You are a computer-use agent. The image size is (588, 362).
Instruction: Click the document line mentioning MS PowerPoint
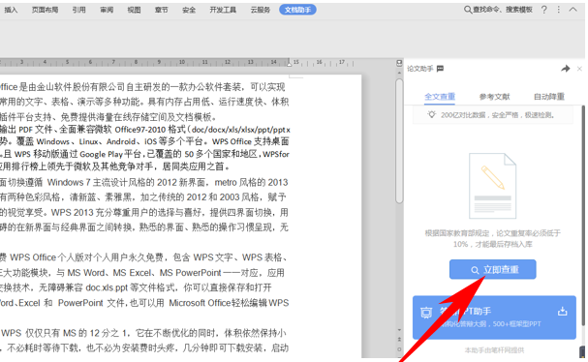142,273
